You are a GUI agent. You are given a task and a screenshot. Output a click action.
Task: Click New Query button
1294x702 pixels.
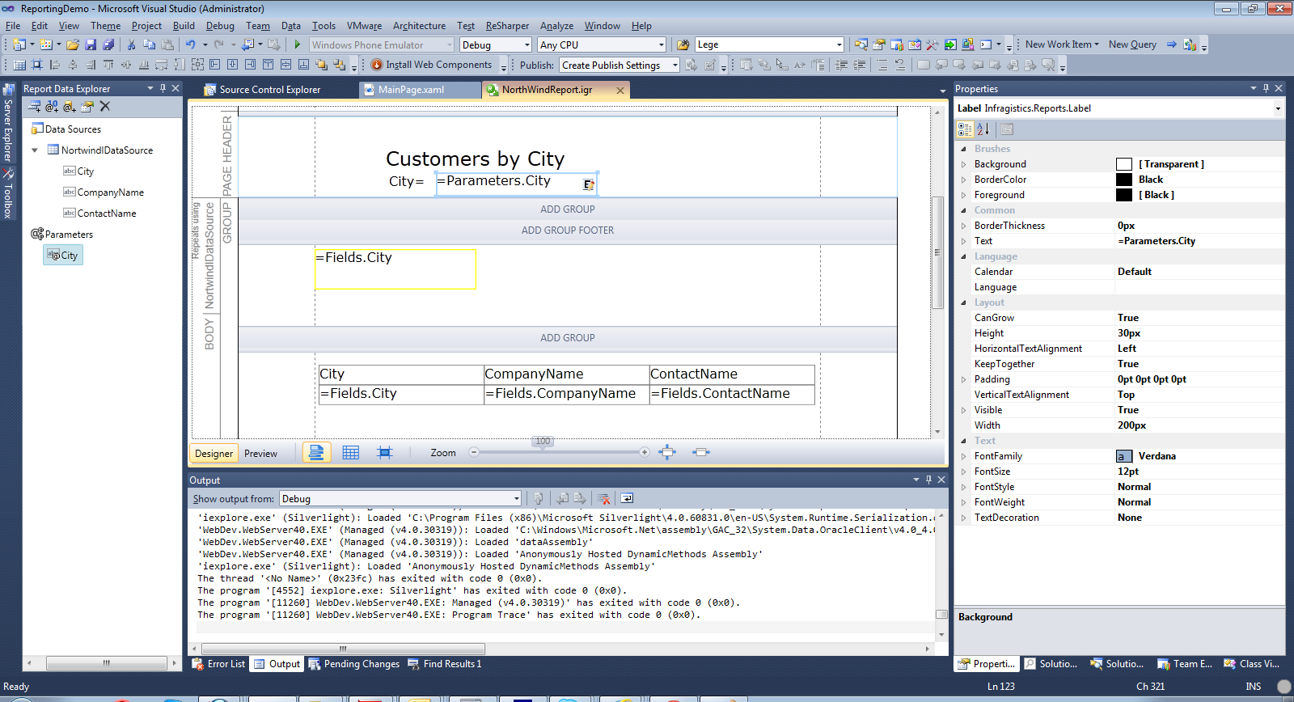tap(1132, 44)
